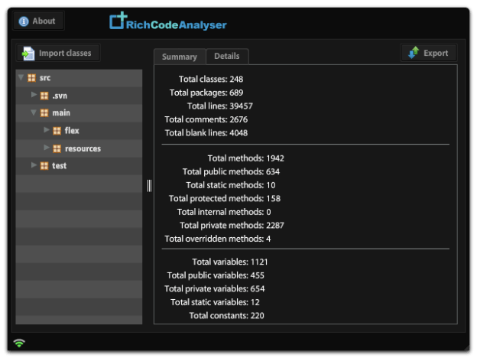Screen dimensions: 477x358
Task: Click the Total packages: 689 line
Action: 206,93
